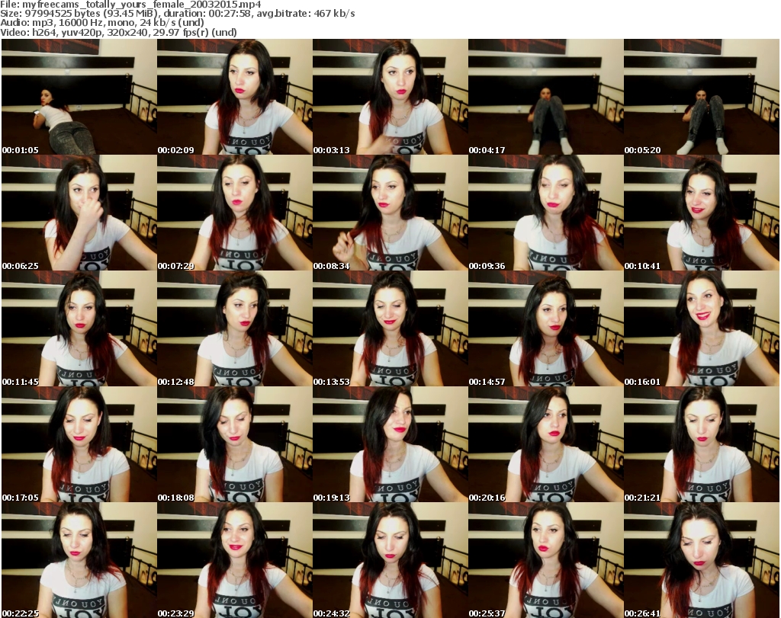Select the thumbnail frame at 00:03:13
The image size is (781, 618).
[390, 97]
